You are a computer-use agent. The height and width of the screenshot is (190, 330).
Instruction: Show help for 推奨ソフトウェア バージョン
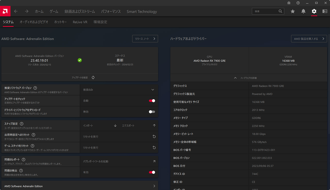35,88
